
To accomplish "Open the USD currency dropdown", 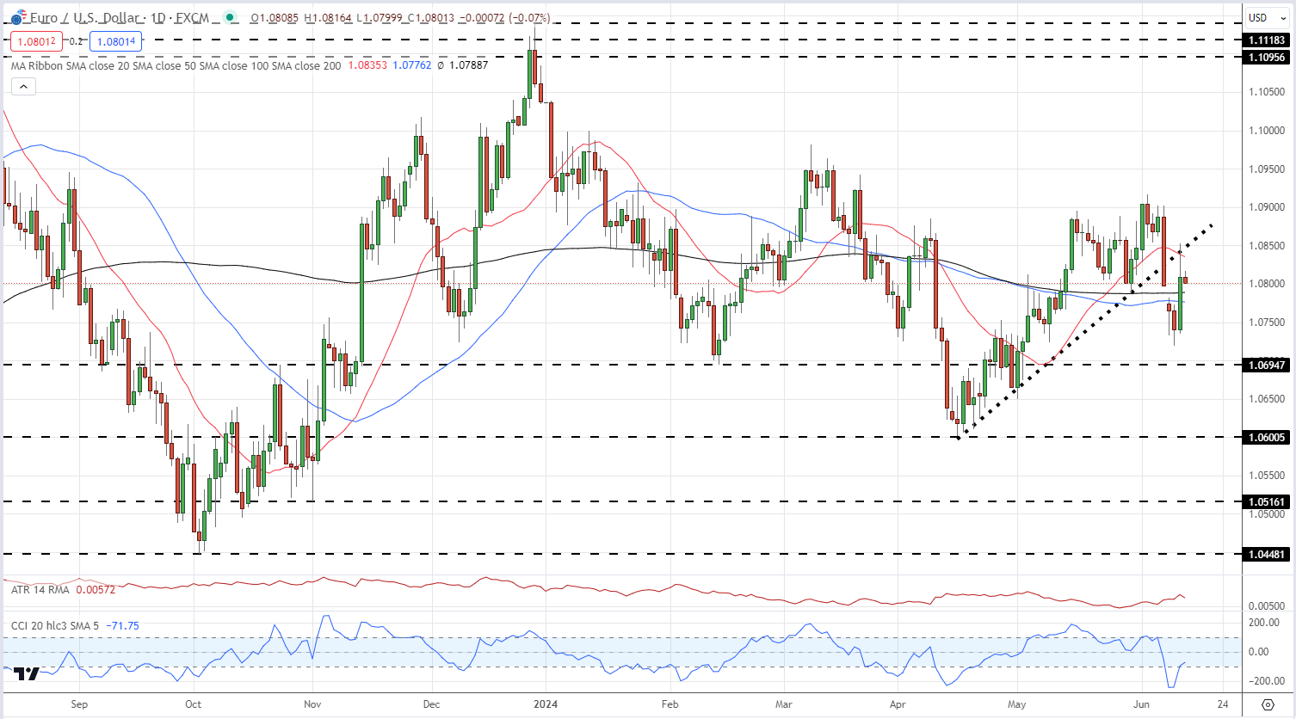I will click(1268, 17).
